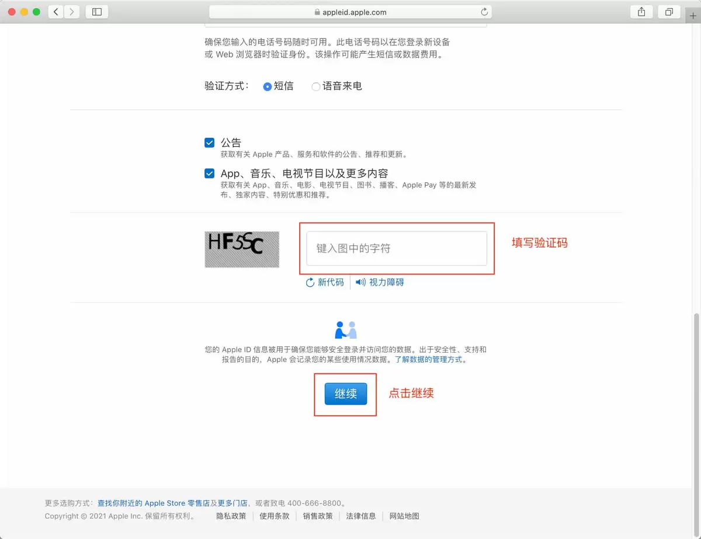Refresh the captcha using the 新代码 circular arrow icon
The image size is (701, 539).
tap(310, 282)
